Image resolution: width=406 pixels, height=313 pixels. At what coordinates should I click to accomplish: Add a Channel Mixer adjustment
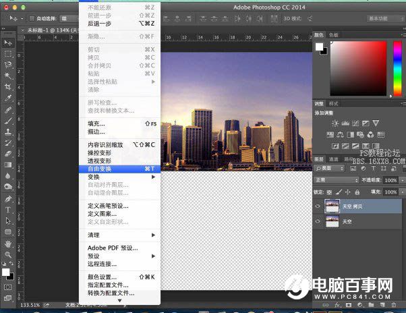pos(370,135)
